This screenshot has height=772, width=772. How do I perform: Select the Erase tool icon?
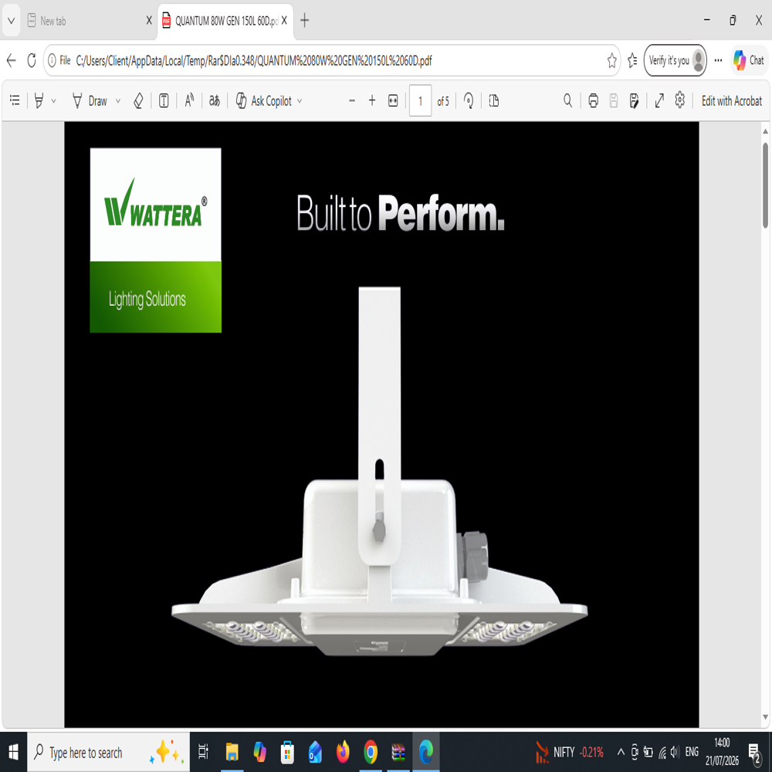tap(138, 101)
